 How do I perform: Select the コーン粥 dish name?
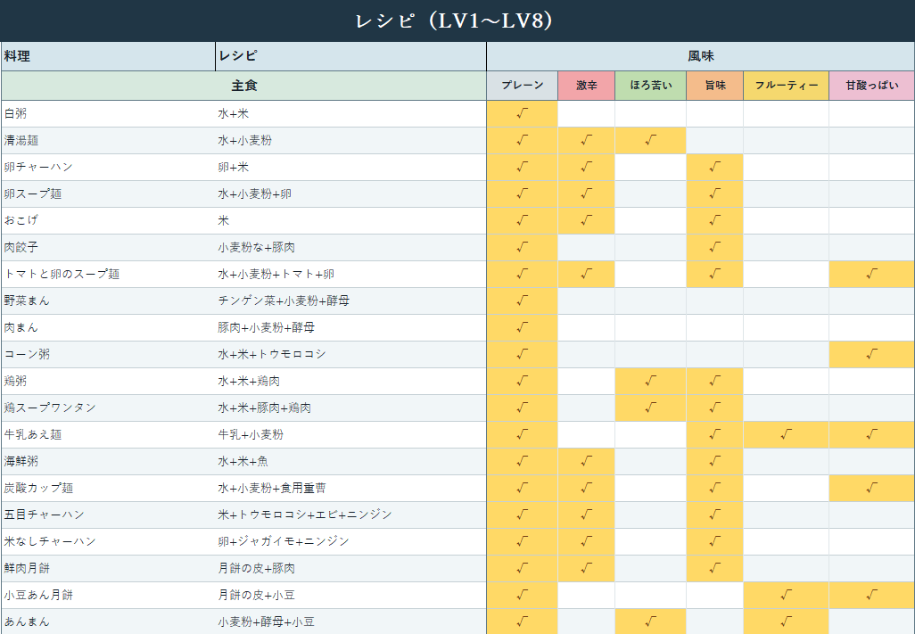tap(27, 354)
